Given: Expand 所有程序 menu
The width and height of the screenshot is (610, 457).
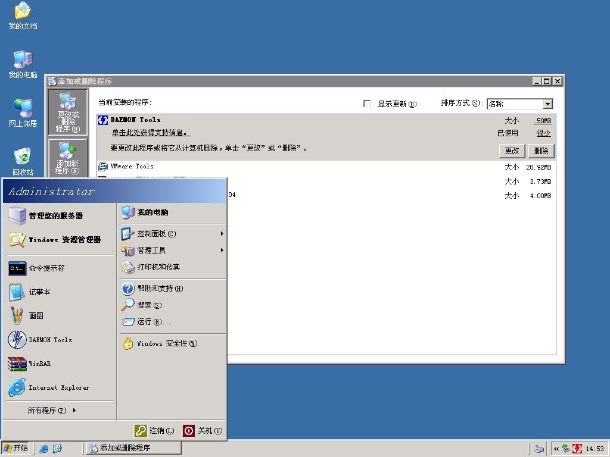Looking at the screenshot, I should click(x=52, y=410).
